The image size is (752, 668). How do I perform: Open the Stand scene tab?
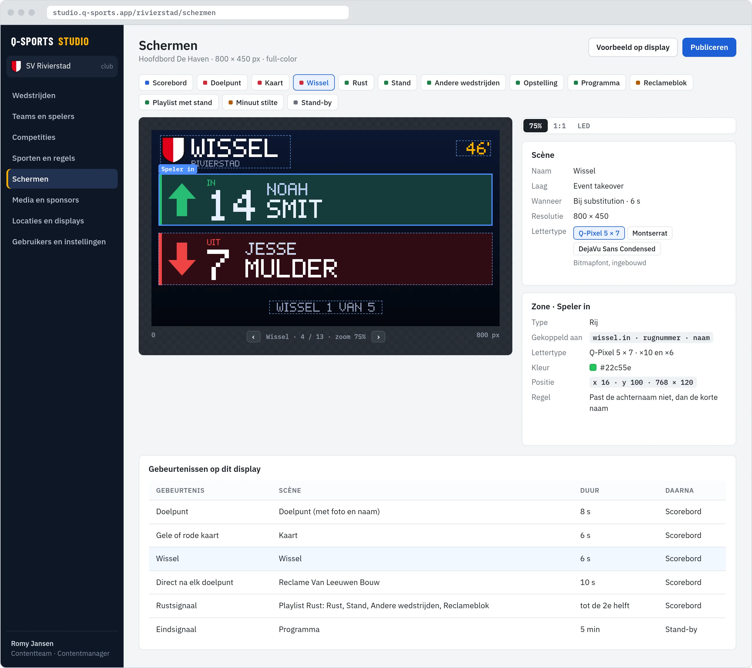point(397,83)
